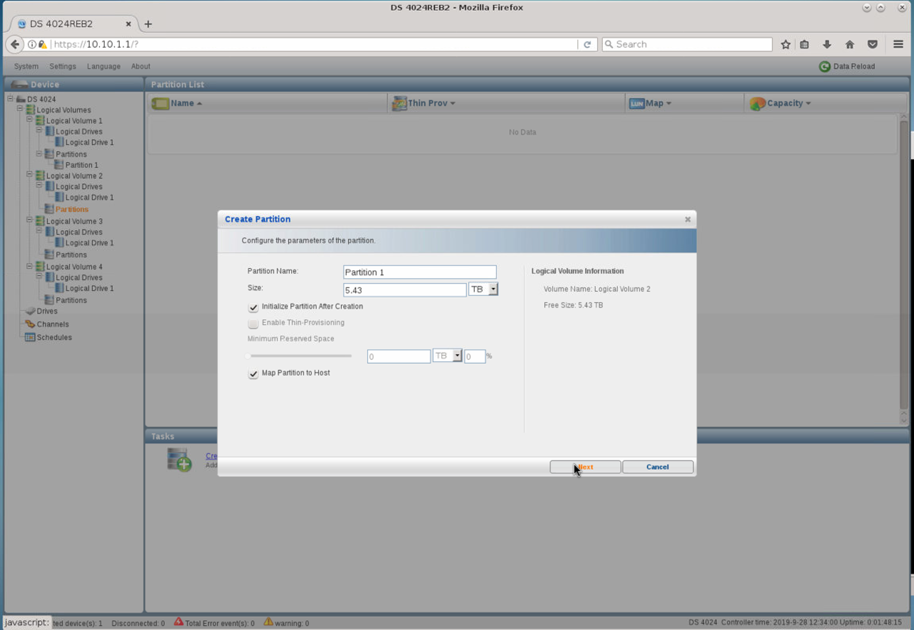914x630 pixels.
Task: Open the Language menu
Action: [103, 66]
